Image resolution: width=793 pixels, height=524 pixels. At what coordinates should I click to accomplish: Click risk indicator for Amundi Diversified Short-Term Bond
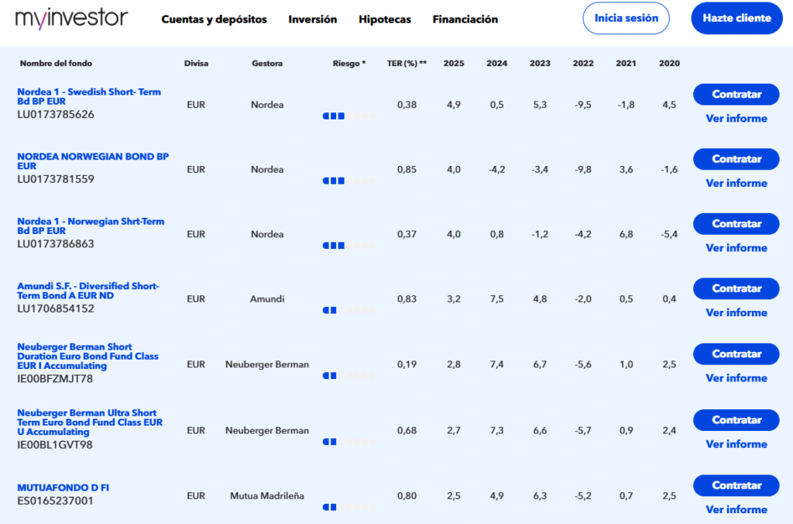pyautogui.click(x=349, y=310)
